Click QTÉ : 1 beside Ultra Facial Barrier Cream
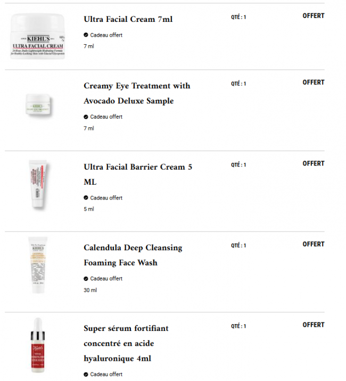Image resolution: width=346 pixels, height=381 pixels. point(238,165)
